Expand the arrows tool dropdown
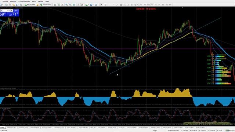The width and height of the screenshot is (235, 132). [137, 5]
